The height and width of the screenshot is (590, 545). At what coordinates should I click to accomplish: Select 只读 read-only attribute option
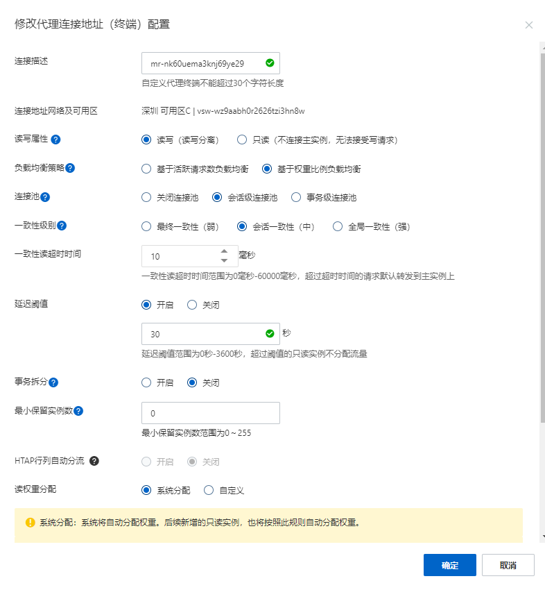242,140
